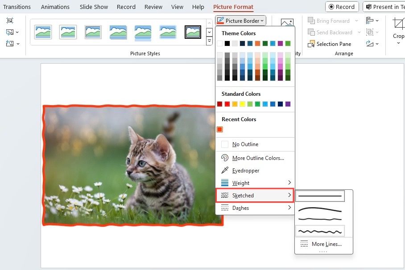Viewport: 405px width, 270px height.
Task: Apply the second picture style thumbnail
Action: coord(68,32)
